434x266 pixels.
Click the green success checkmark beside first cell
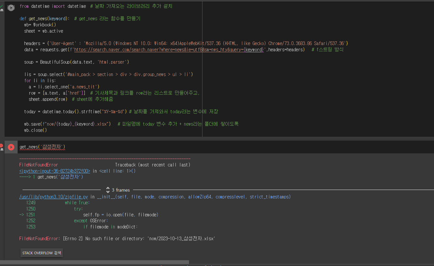[2, 6]
